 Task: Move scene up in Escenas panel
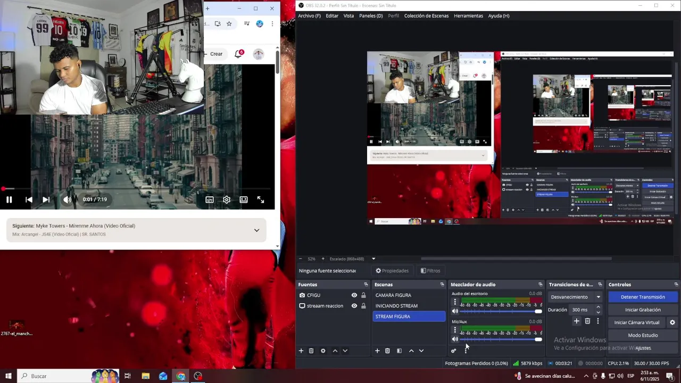(411, 351)
